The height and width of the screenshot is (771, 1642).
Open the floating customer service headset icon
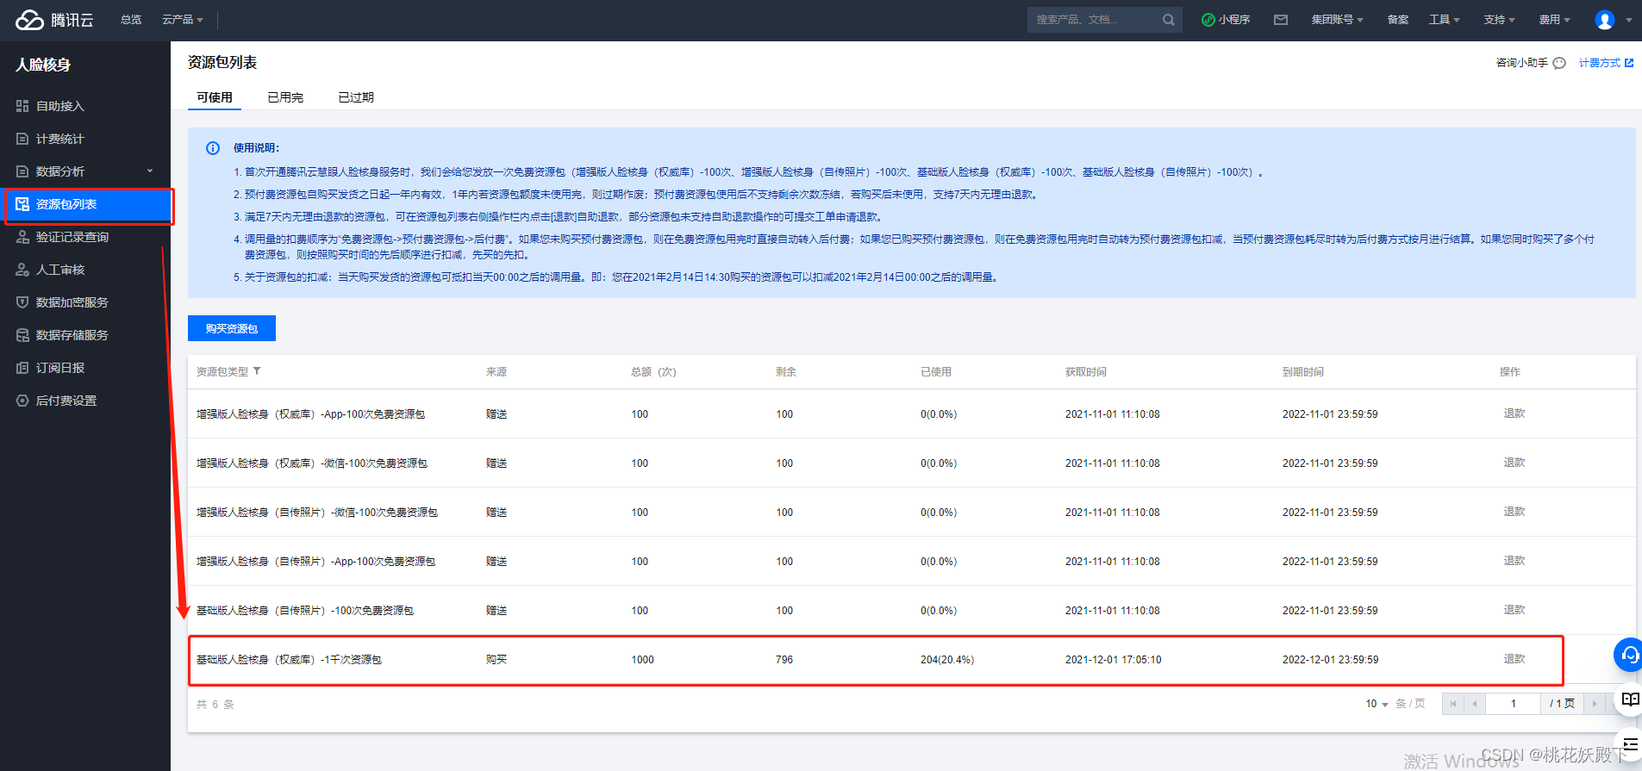point(1628,655)
